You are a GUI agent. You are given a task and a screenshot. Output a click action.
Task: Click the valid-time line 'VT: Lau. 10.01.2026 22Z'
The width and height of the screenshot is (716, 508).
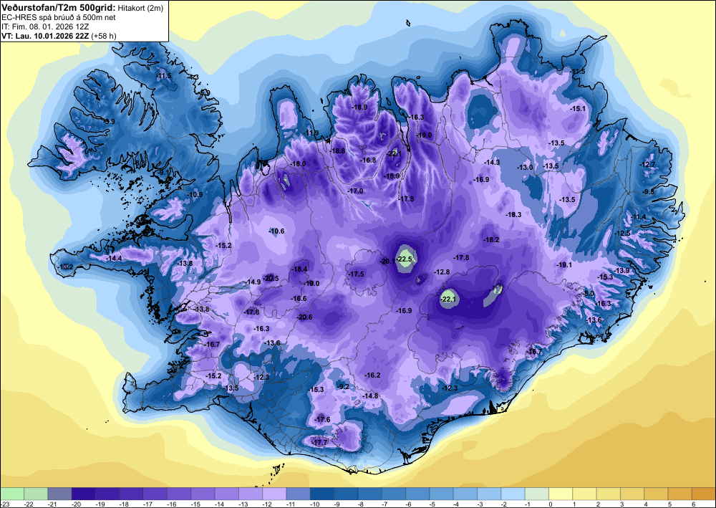[x=46, y=36]
